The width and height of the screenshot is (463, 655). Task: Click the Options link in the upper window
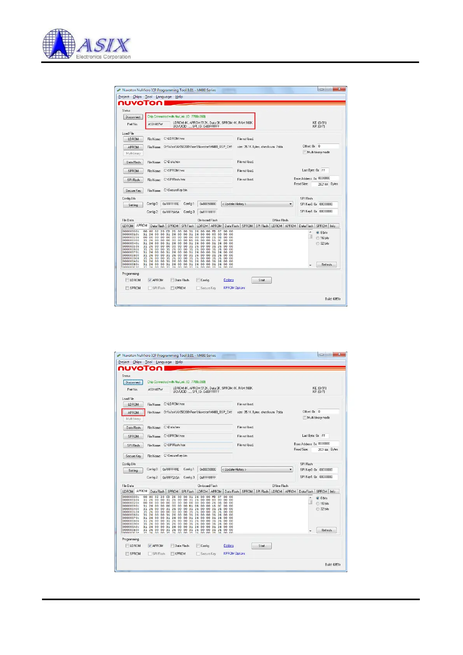coord(229,280)
